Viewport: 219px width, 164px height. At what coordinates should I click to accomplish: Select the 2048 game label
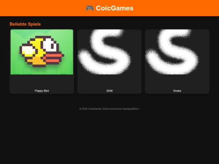(109, 91)
